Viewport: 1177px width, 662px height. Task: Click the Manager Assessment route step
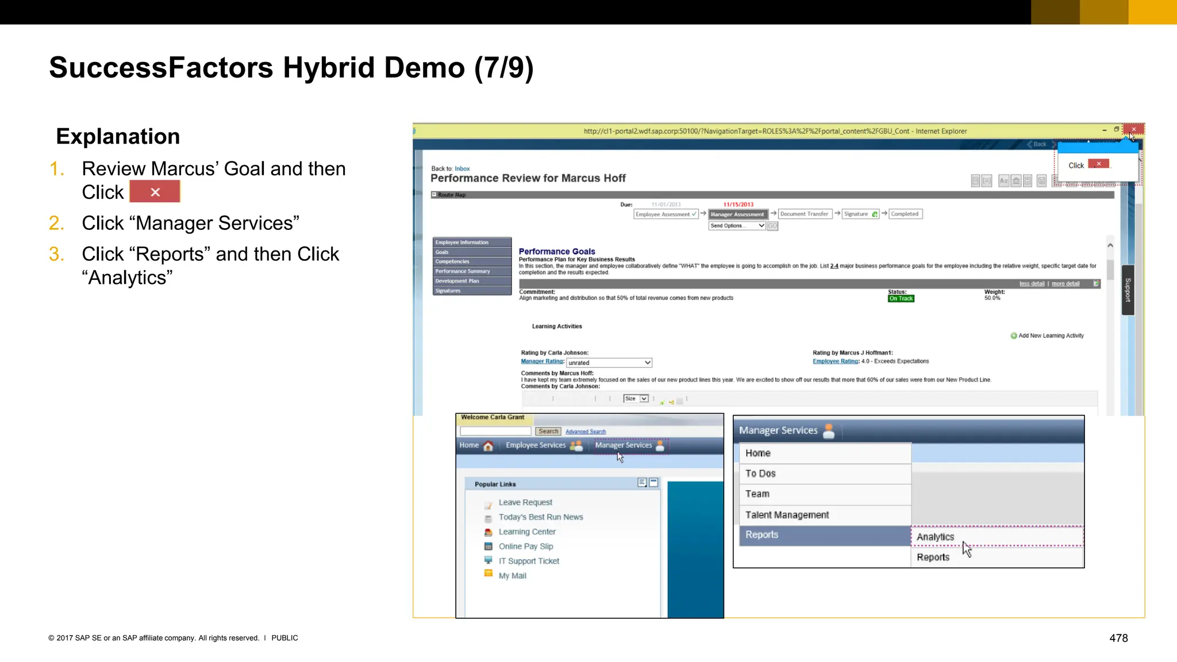738,214
